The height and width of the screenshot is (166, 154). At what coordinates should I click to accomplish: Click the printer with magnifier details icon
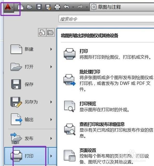coord(70,129)
